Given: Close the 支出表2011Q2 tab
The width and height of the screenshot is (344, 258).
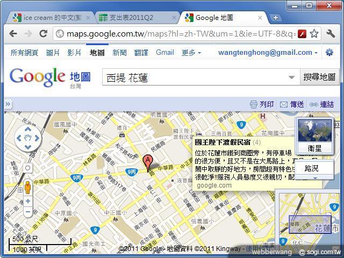Looking at the screenshot, I should 174,18.
